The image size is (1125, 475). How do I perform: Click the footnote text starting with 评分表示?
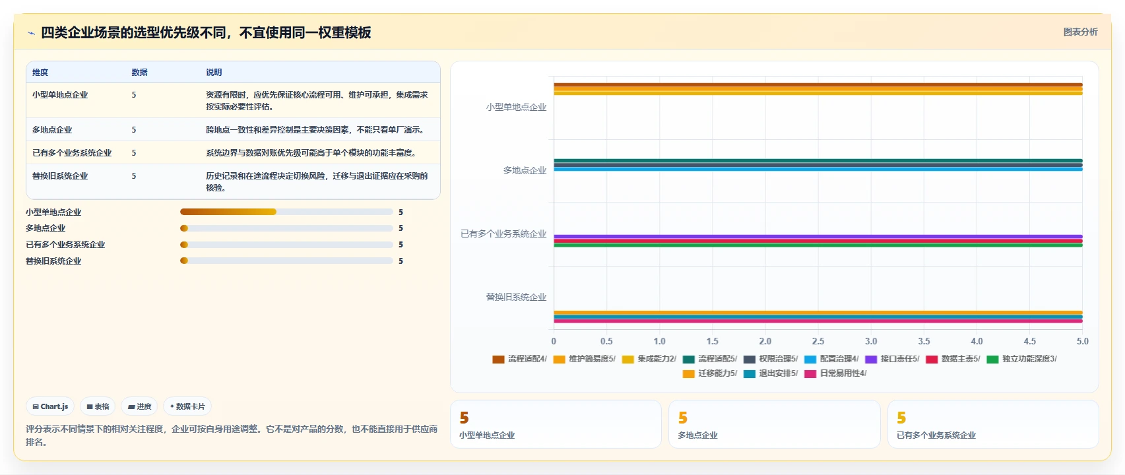coord(232,435)
